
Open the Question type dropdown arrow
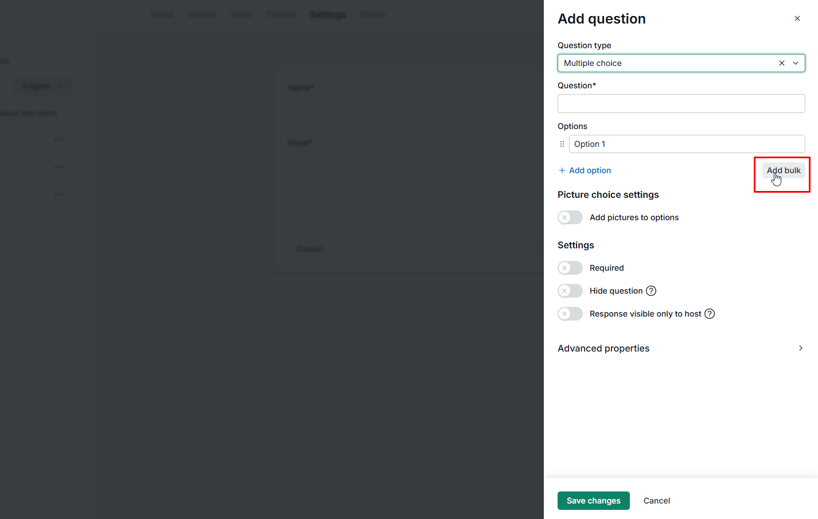click(x=796, y=63)
